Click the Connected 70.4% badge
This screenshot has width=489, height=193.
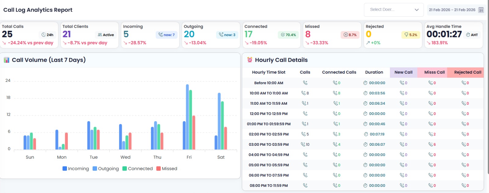tap(288, 35)
